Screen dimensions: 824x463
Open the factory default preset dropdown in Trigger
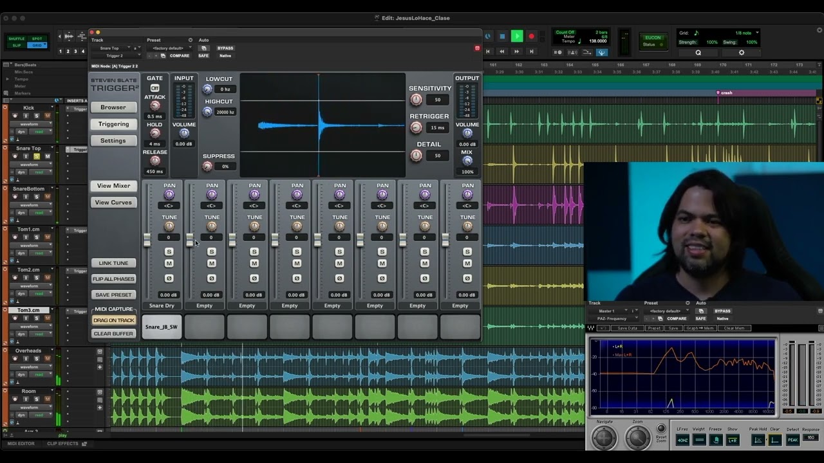click(x=169, y=48)
